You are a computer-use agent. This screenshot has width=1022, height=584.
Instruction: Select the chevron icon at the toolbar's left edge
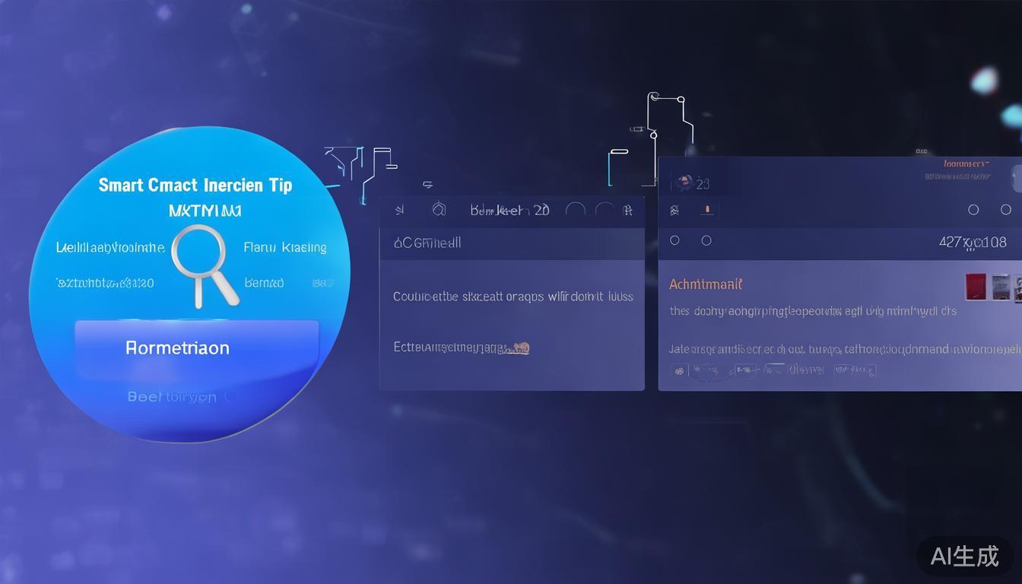pyautogui.click(x=399, y=210)
